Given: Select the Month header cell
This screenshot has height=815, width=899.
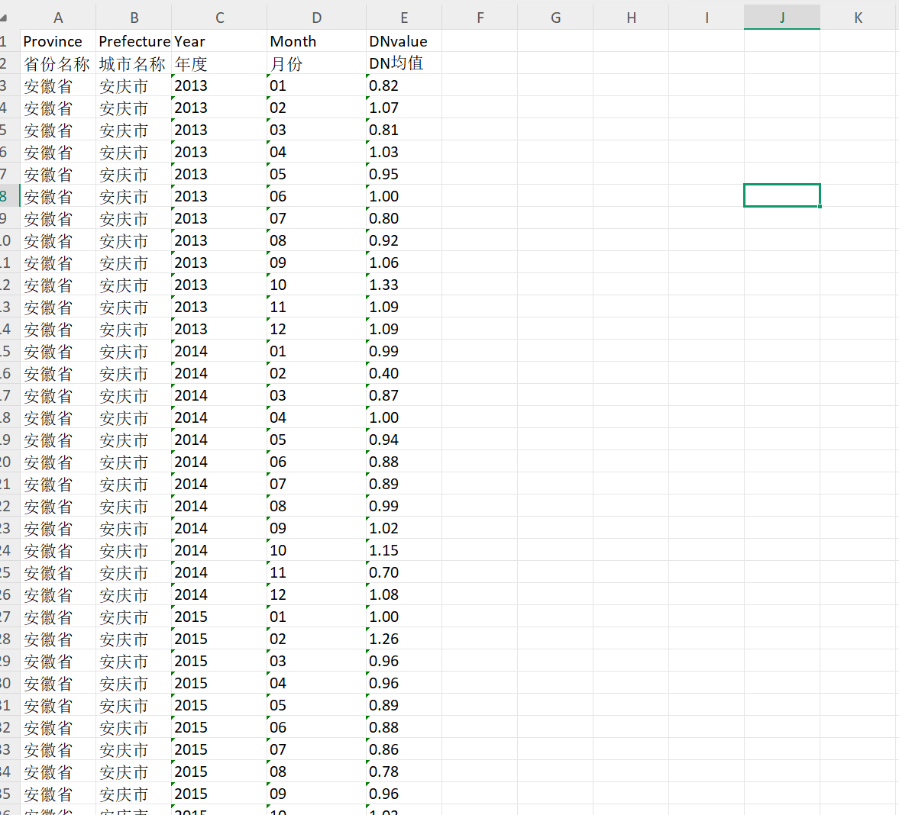Looking at the screenshot, I should [316, 41].
